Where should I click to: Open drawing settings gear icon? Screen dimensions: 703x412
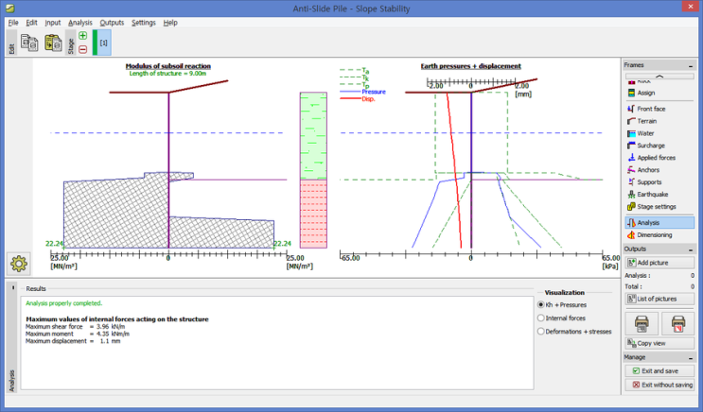[18, 264]
